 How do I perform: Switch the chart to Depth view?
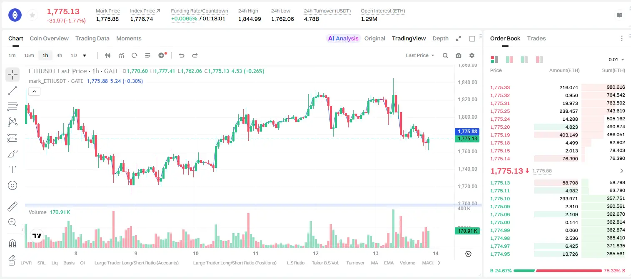(440, 38)
